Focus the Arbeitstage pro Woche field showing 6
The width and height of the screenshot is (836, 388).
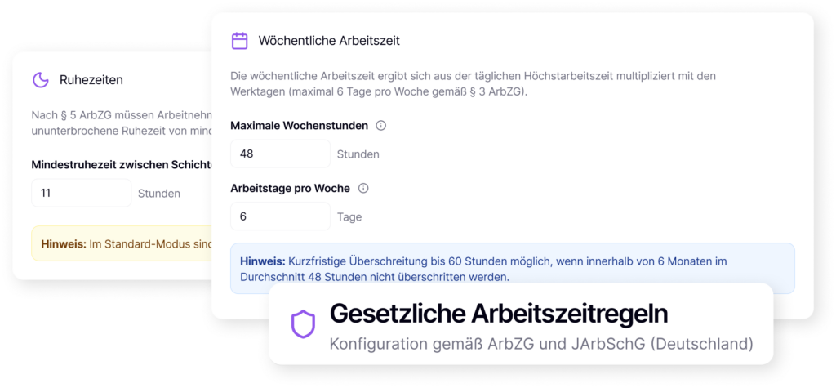280,216
